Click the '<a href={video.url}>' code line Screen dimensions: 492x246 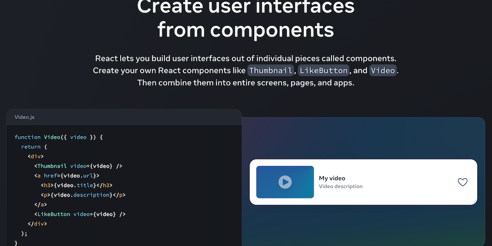(x=67, y=176)
